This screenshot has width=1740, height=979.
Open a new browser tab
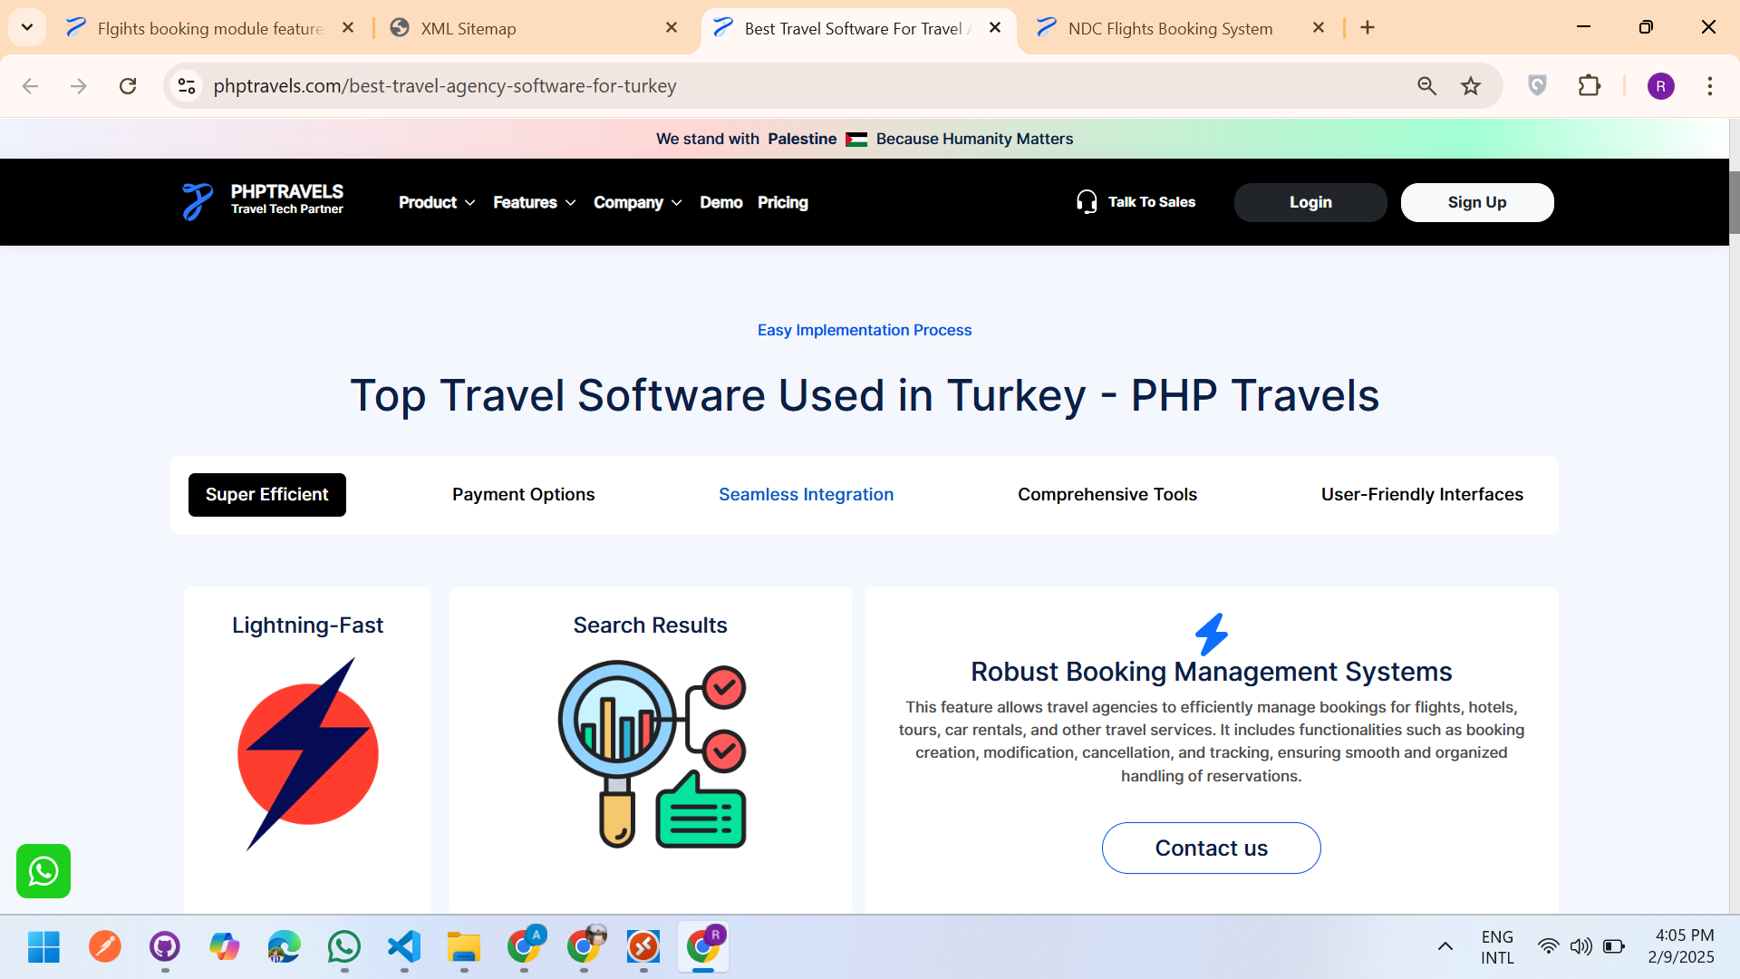tap(1368, 28)
